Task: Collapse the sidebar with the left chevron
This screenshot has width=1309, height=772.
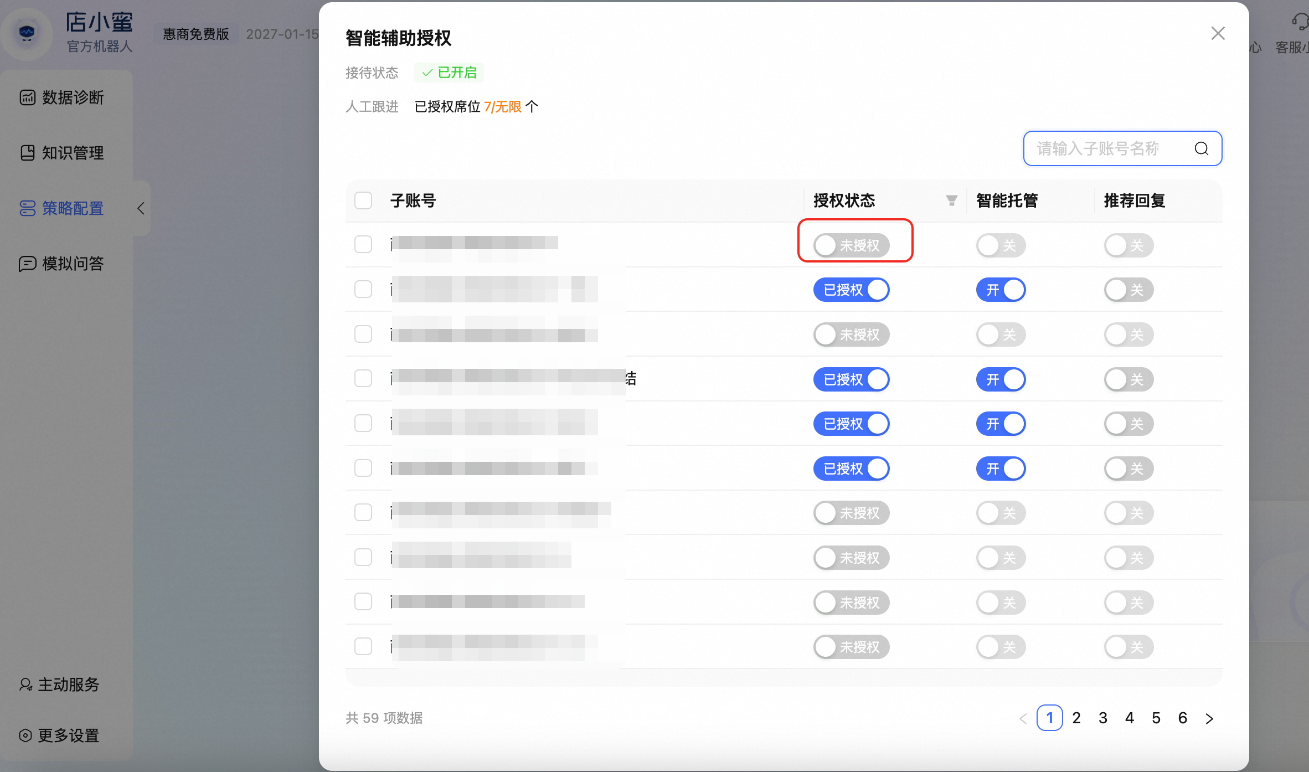Action: (x=141, y=208)
